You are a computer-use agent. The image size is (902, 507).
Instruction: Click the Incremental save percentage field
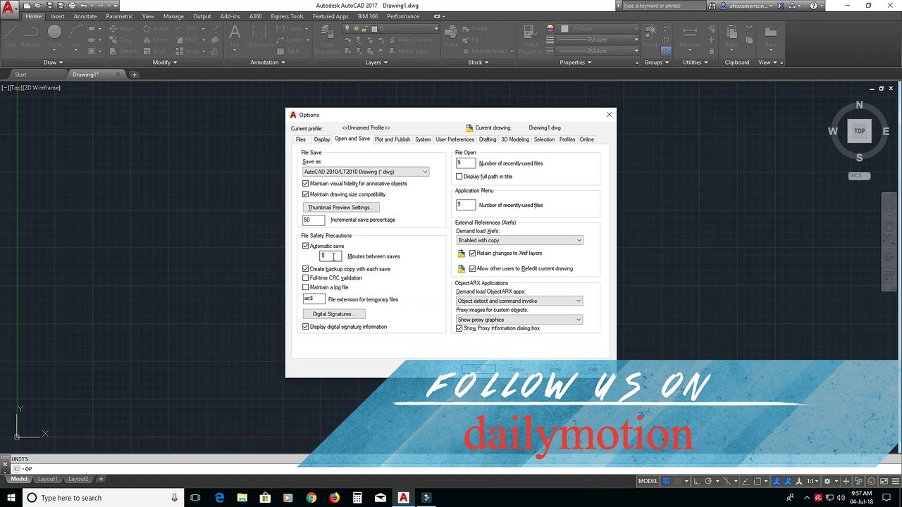tap(314, 220)
